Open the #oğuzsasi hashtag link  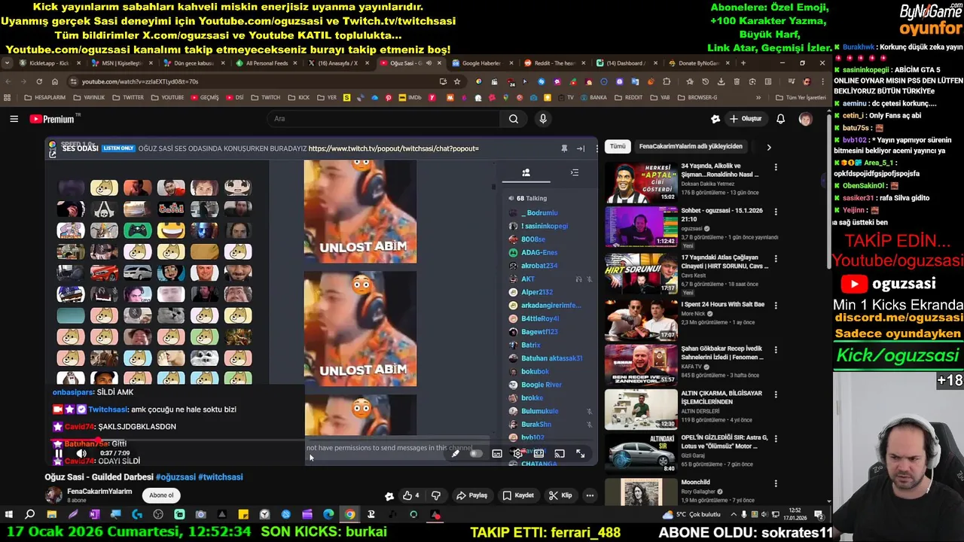pyautogui.click(x=175, y=477)
